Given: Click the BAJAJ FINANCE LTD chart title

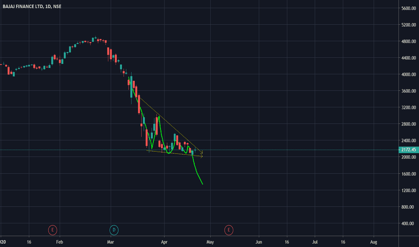Looking at the screenshot, I should click(x=32, y=6).
